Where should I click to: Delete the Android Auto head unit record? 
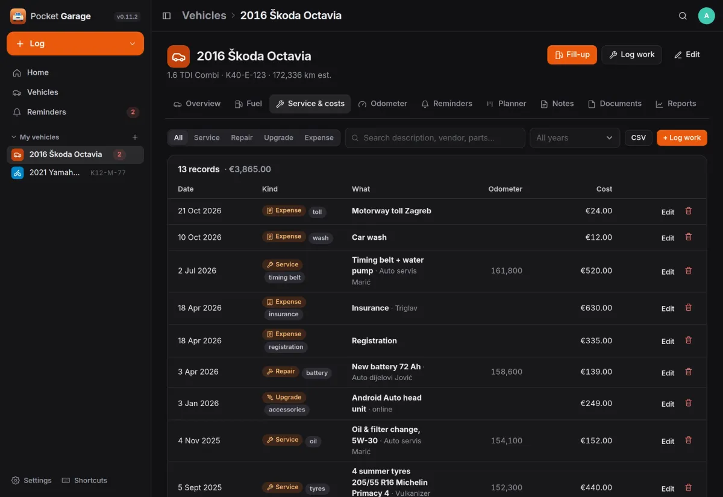(x=689, y=403)
